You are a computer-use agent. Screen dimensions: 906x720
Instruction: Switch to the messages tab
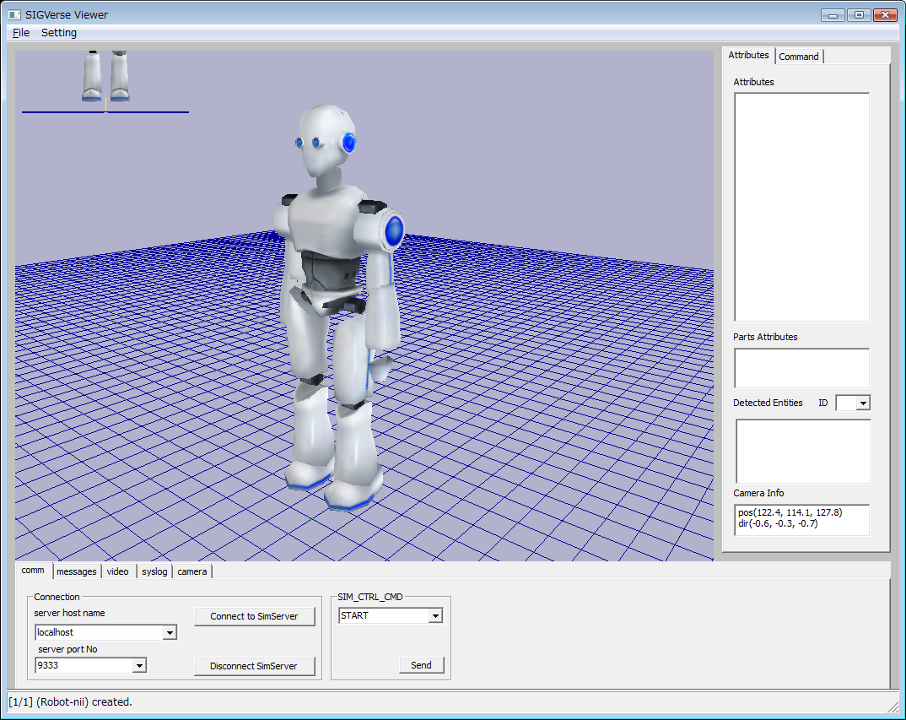77,571
